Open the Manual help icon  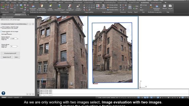click(164, 7)
